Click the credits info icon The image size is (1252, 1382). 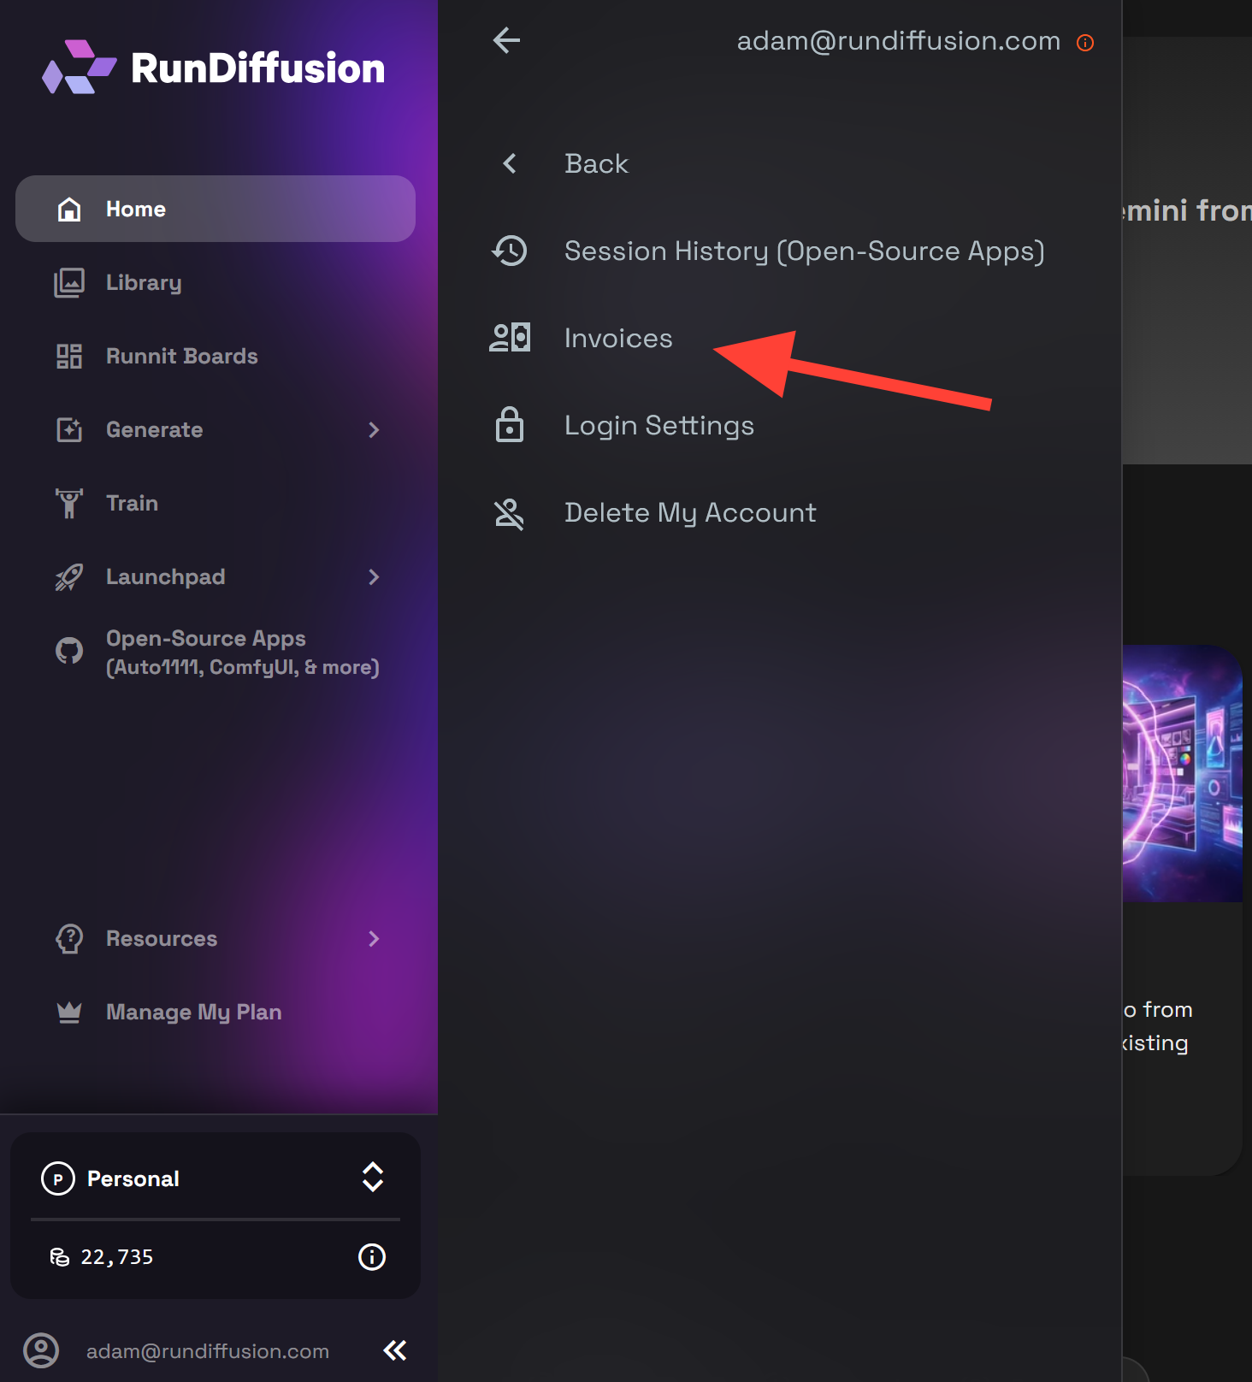tap(372, 1257)
